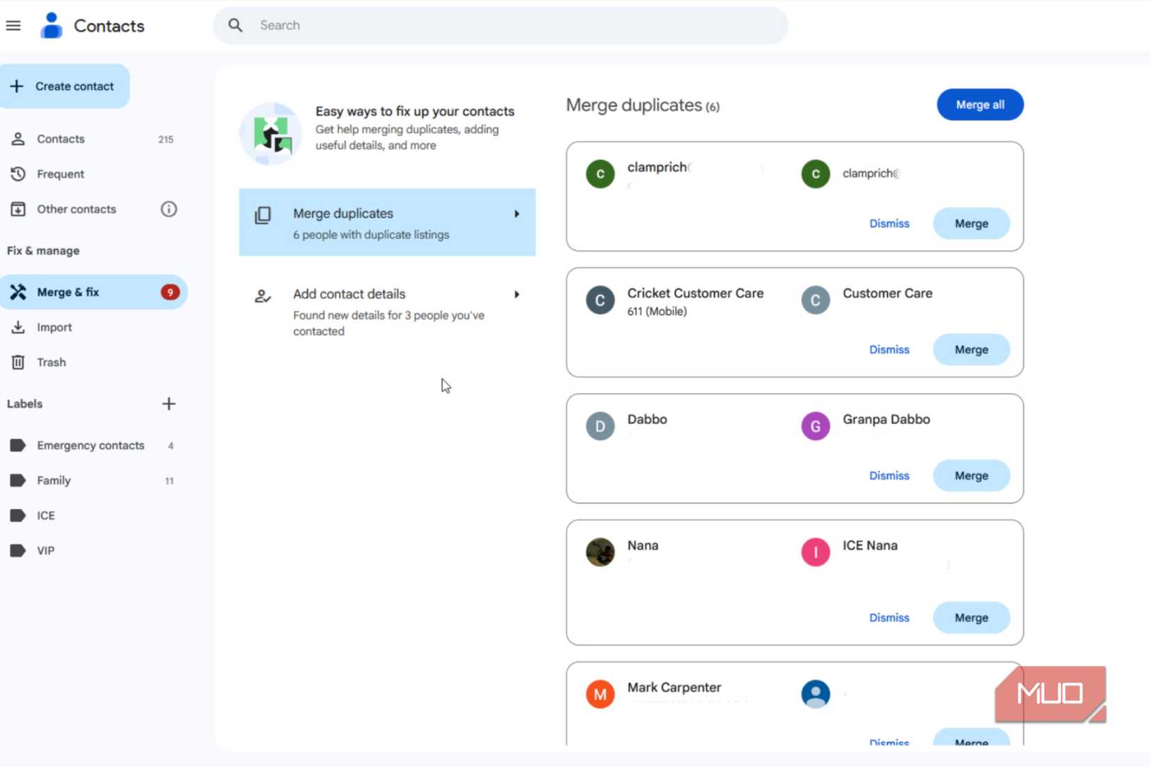Click the Import download icon
Screen dimensions: 1150x767
(x=18, y=327)
